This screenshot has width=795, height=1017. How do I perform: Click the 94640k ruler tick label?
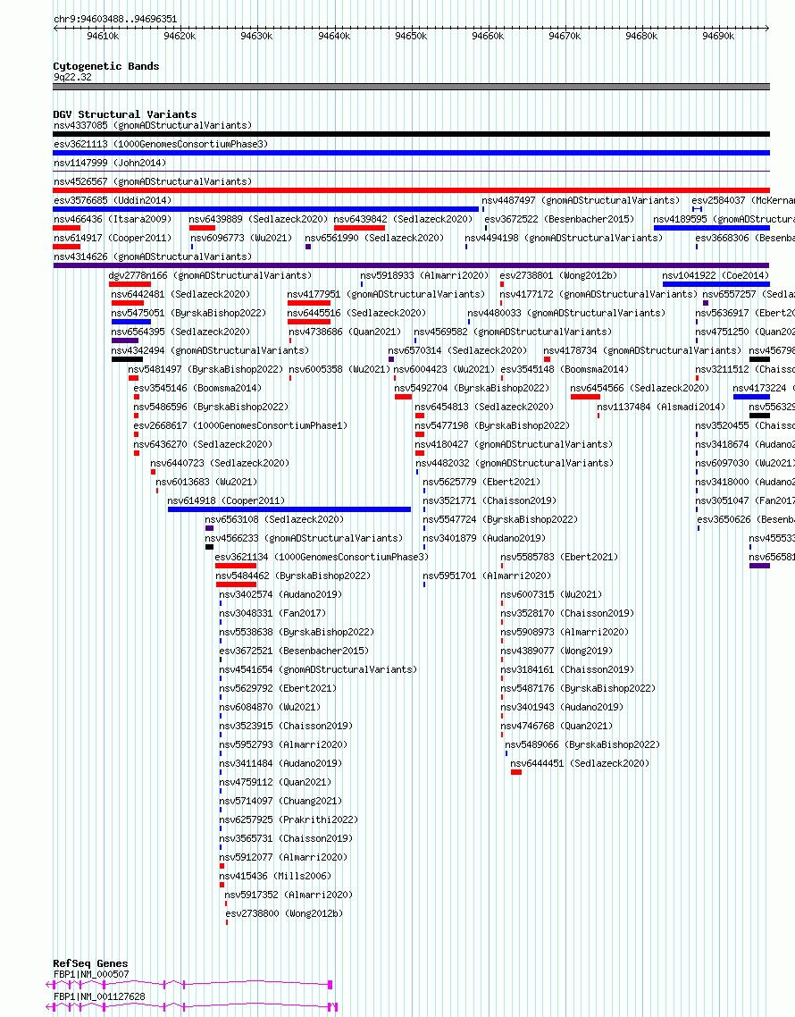334,37
